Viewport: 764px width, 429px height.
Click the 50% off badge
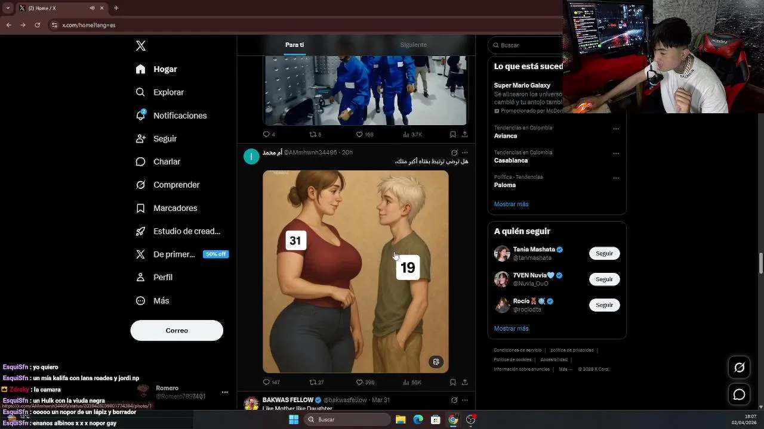pos(215,254)
